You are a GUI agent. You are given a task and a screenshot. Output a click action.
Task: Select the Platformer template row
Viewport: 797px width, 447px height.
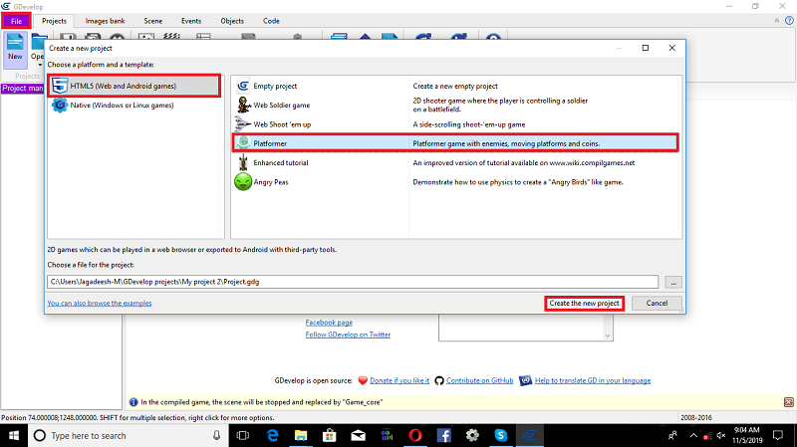tap(455, 143)
